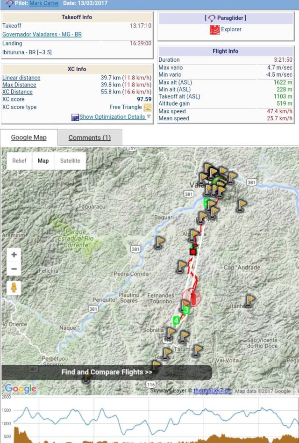Click the map zoom out minus button
Viewport: 299px width, 443px height.
14,269
